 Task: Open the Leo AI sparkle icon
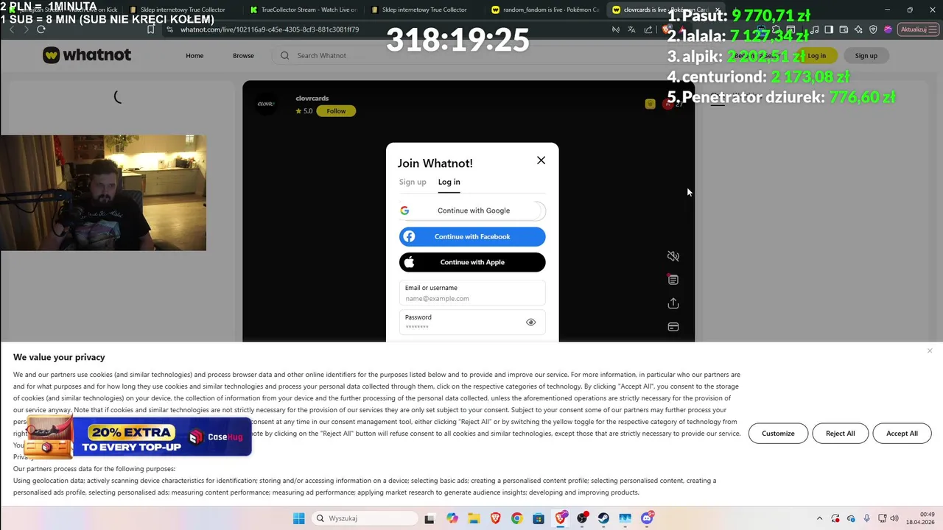pyautogui.click(x=858, y=29)
